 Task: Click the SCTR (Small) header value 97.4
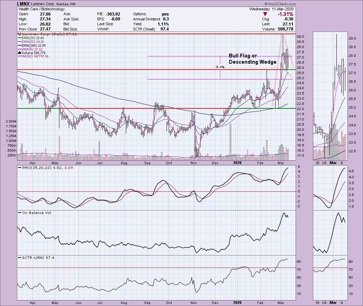[x=164, y=29]
